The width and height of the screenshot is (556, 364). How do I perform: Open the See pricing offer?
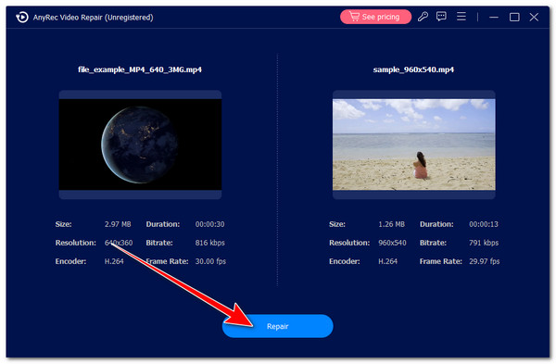click(375, 17)
